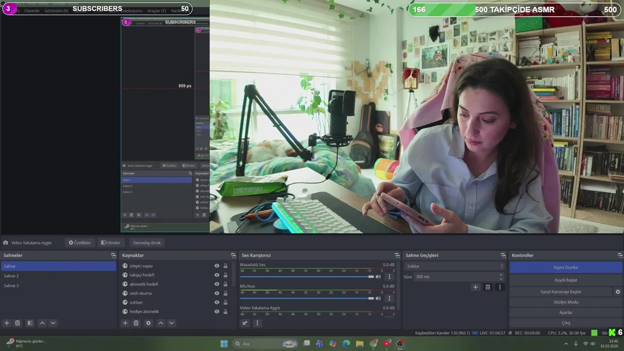Toggle sesli okuma eye icon
This screenshot has width=624, height=351.
click(x=217, y=293)
